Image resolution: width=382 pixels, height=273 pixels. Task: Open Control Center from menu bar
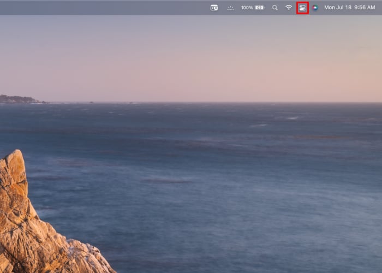click(302, 8)
